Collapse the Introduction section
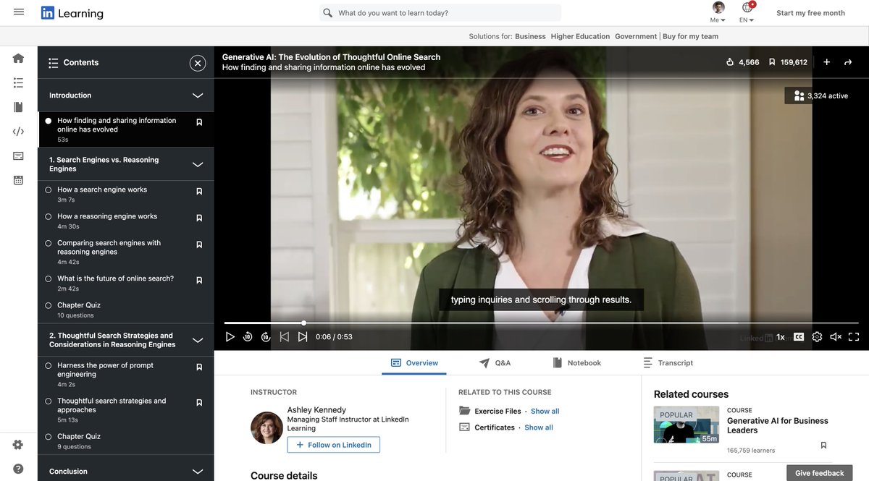The width and height of the screenshot is (869, 481). coord(198,95)
